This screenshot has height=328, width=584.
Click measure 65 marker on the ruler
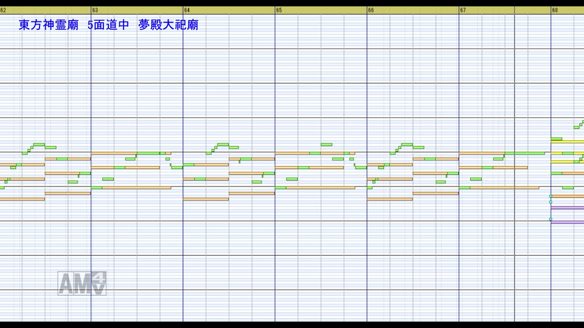[x=279, y=10]
